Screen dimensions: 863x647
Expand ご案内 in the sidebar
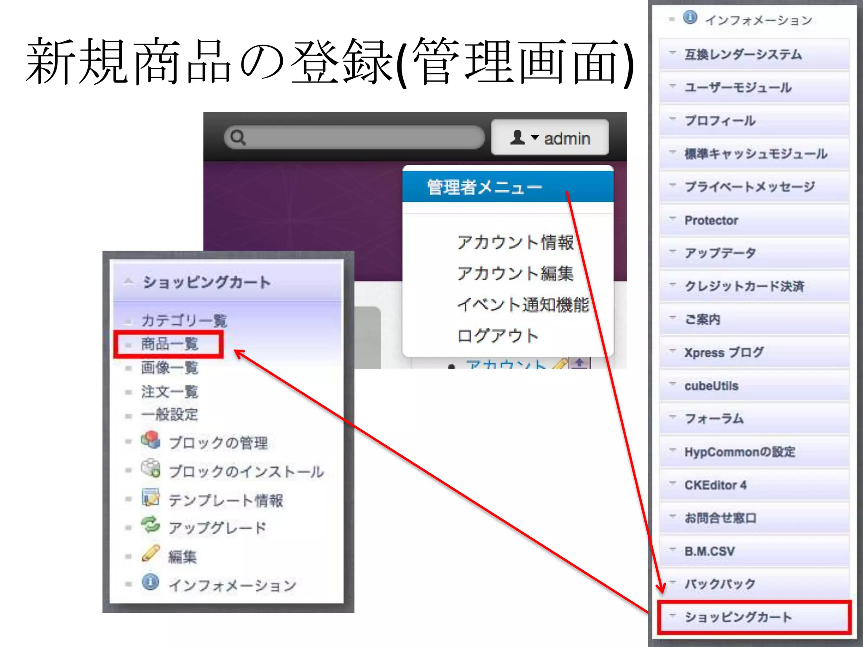tap(754, 319)
